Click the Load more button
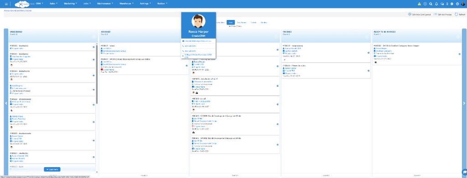 (x=52, y=169)
